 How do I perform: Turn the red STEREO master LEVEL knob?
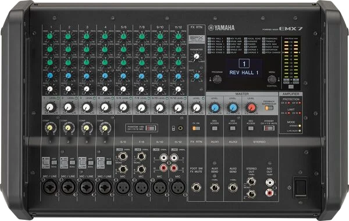251,108
